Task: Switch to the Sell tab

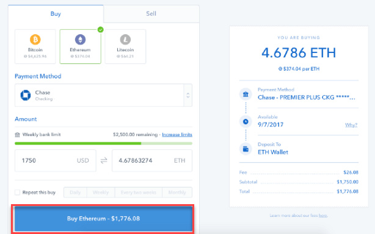Action: 151,14
